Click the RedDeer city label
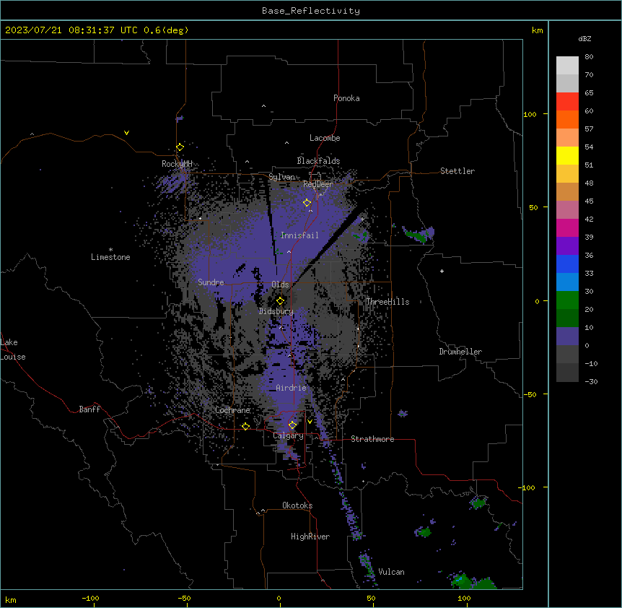Screen dimensions: 622x608 [x=318, y=184]
